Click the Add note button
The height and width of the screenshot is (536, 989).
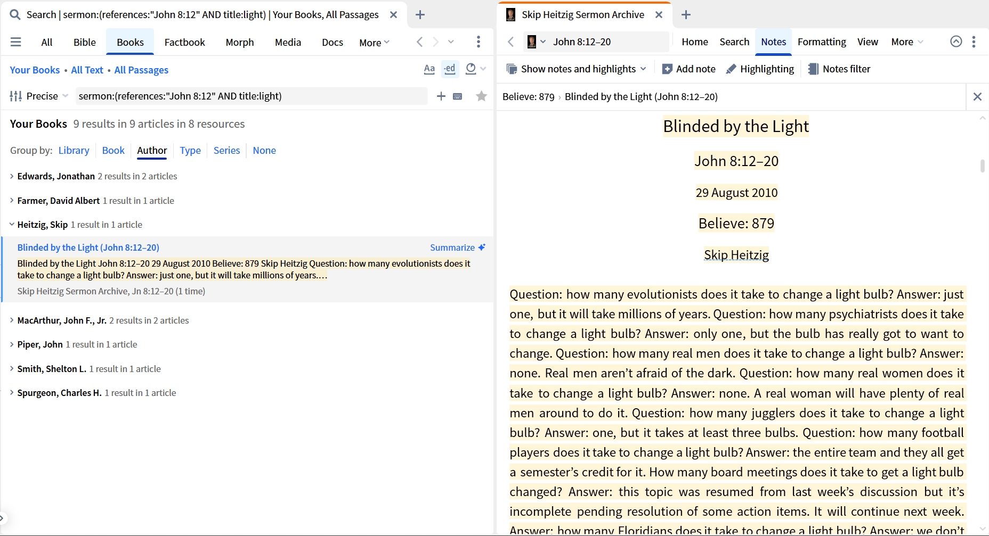[x=688, y=69]
